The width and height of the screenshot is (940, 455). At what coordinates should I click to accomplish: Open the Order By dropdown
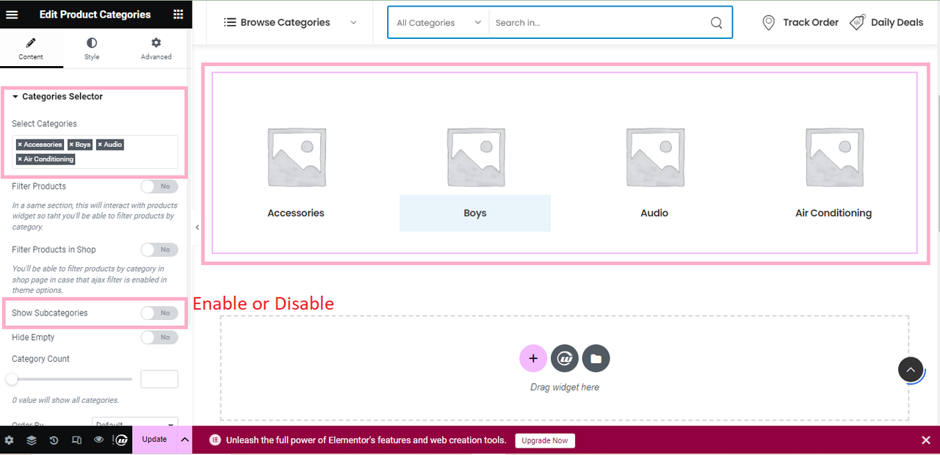[x=135, y=423]
